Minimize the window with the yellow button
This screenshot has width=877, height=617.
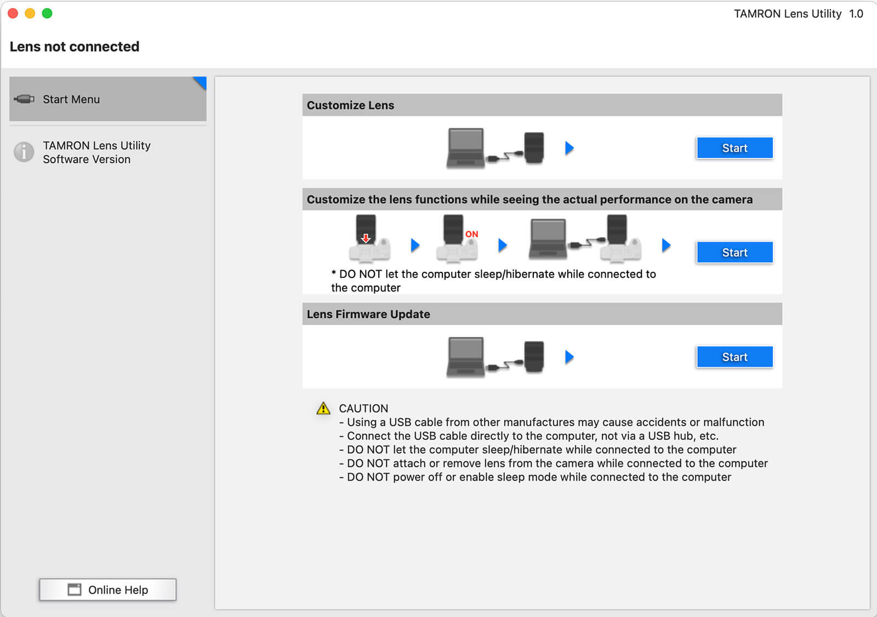(x=30, y=13)
